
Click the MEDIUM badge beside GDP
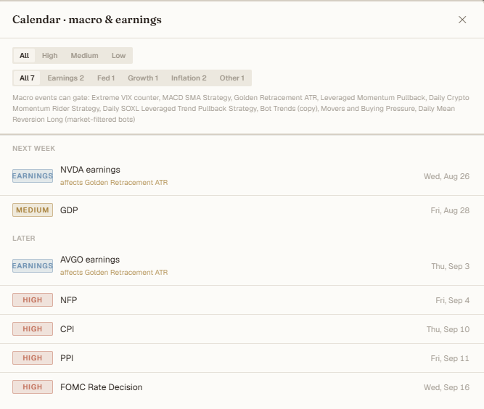tap(33, 210)
